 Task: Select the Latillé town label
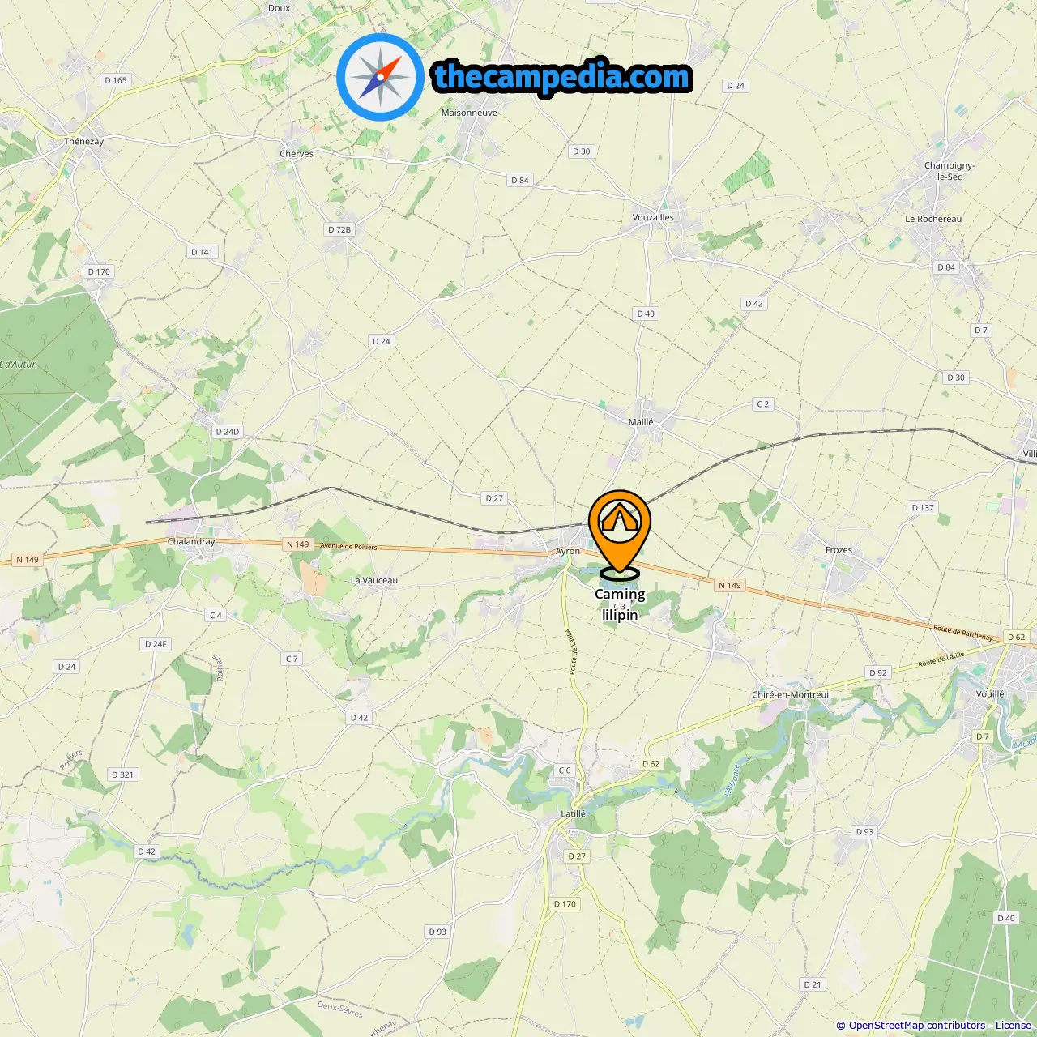(x=573, y=813)
